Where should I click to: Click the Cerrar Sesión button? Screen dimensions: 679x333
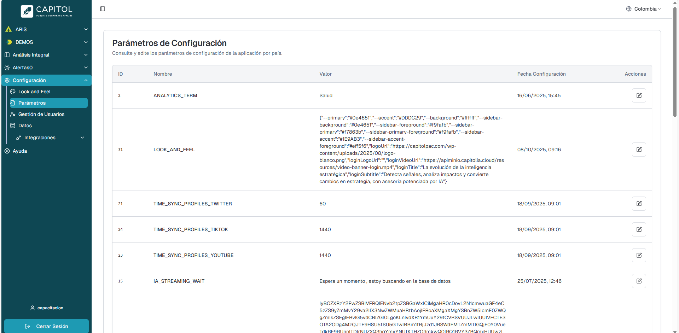[x=46, y=326]
